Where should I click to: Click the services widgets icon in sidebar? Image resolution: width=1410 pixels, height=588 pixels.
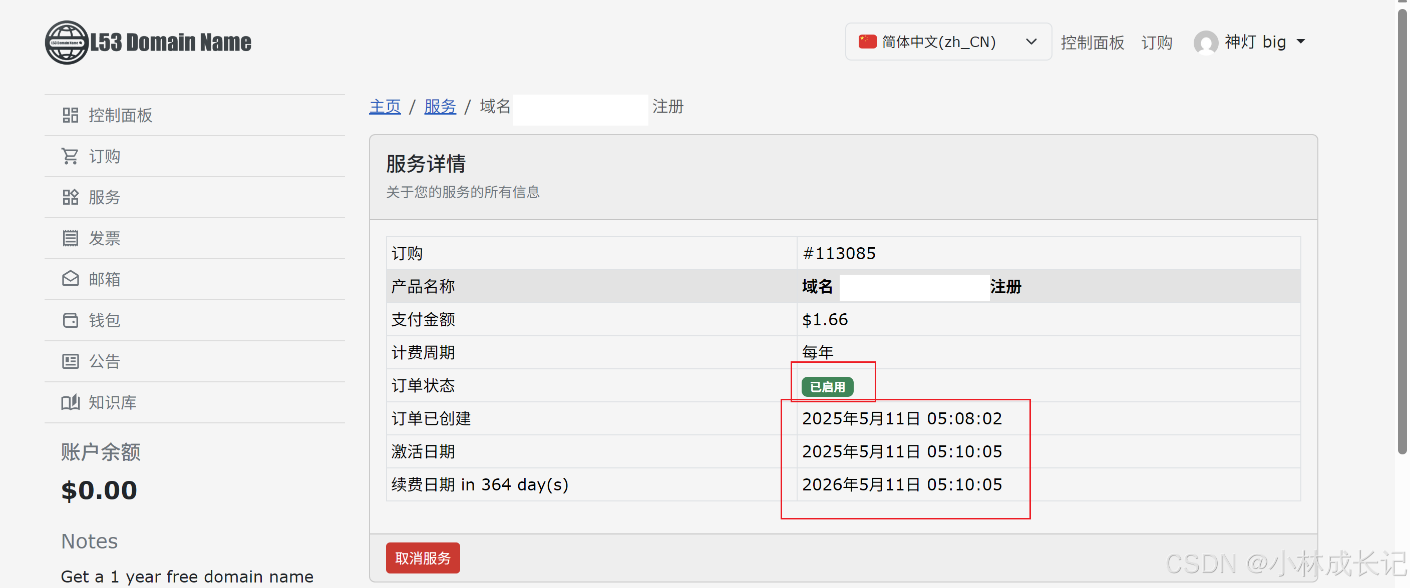[70, 197]
